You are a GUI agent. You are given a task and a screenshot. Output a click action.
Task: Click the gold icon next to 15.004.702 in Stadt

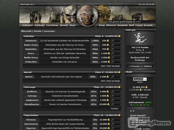(146, 87)
